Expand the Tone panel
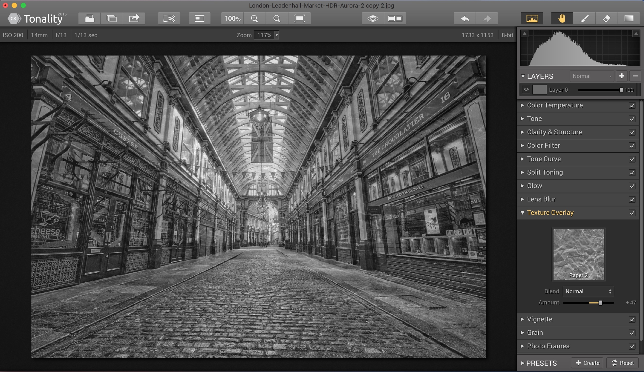This screenshot has width=644, height=372. point(522,119)
